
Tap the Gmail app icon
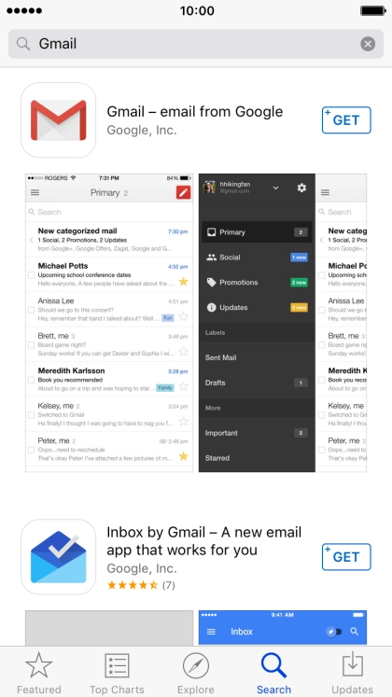click(58, 120)
